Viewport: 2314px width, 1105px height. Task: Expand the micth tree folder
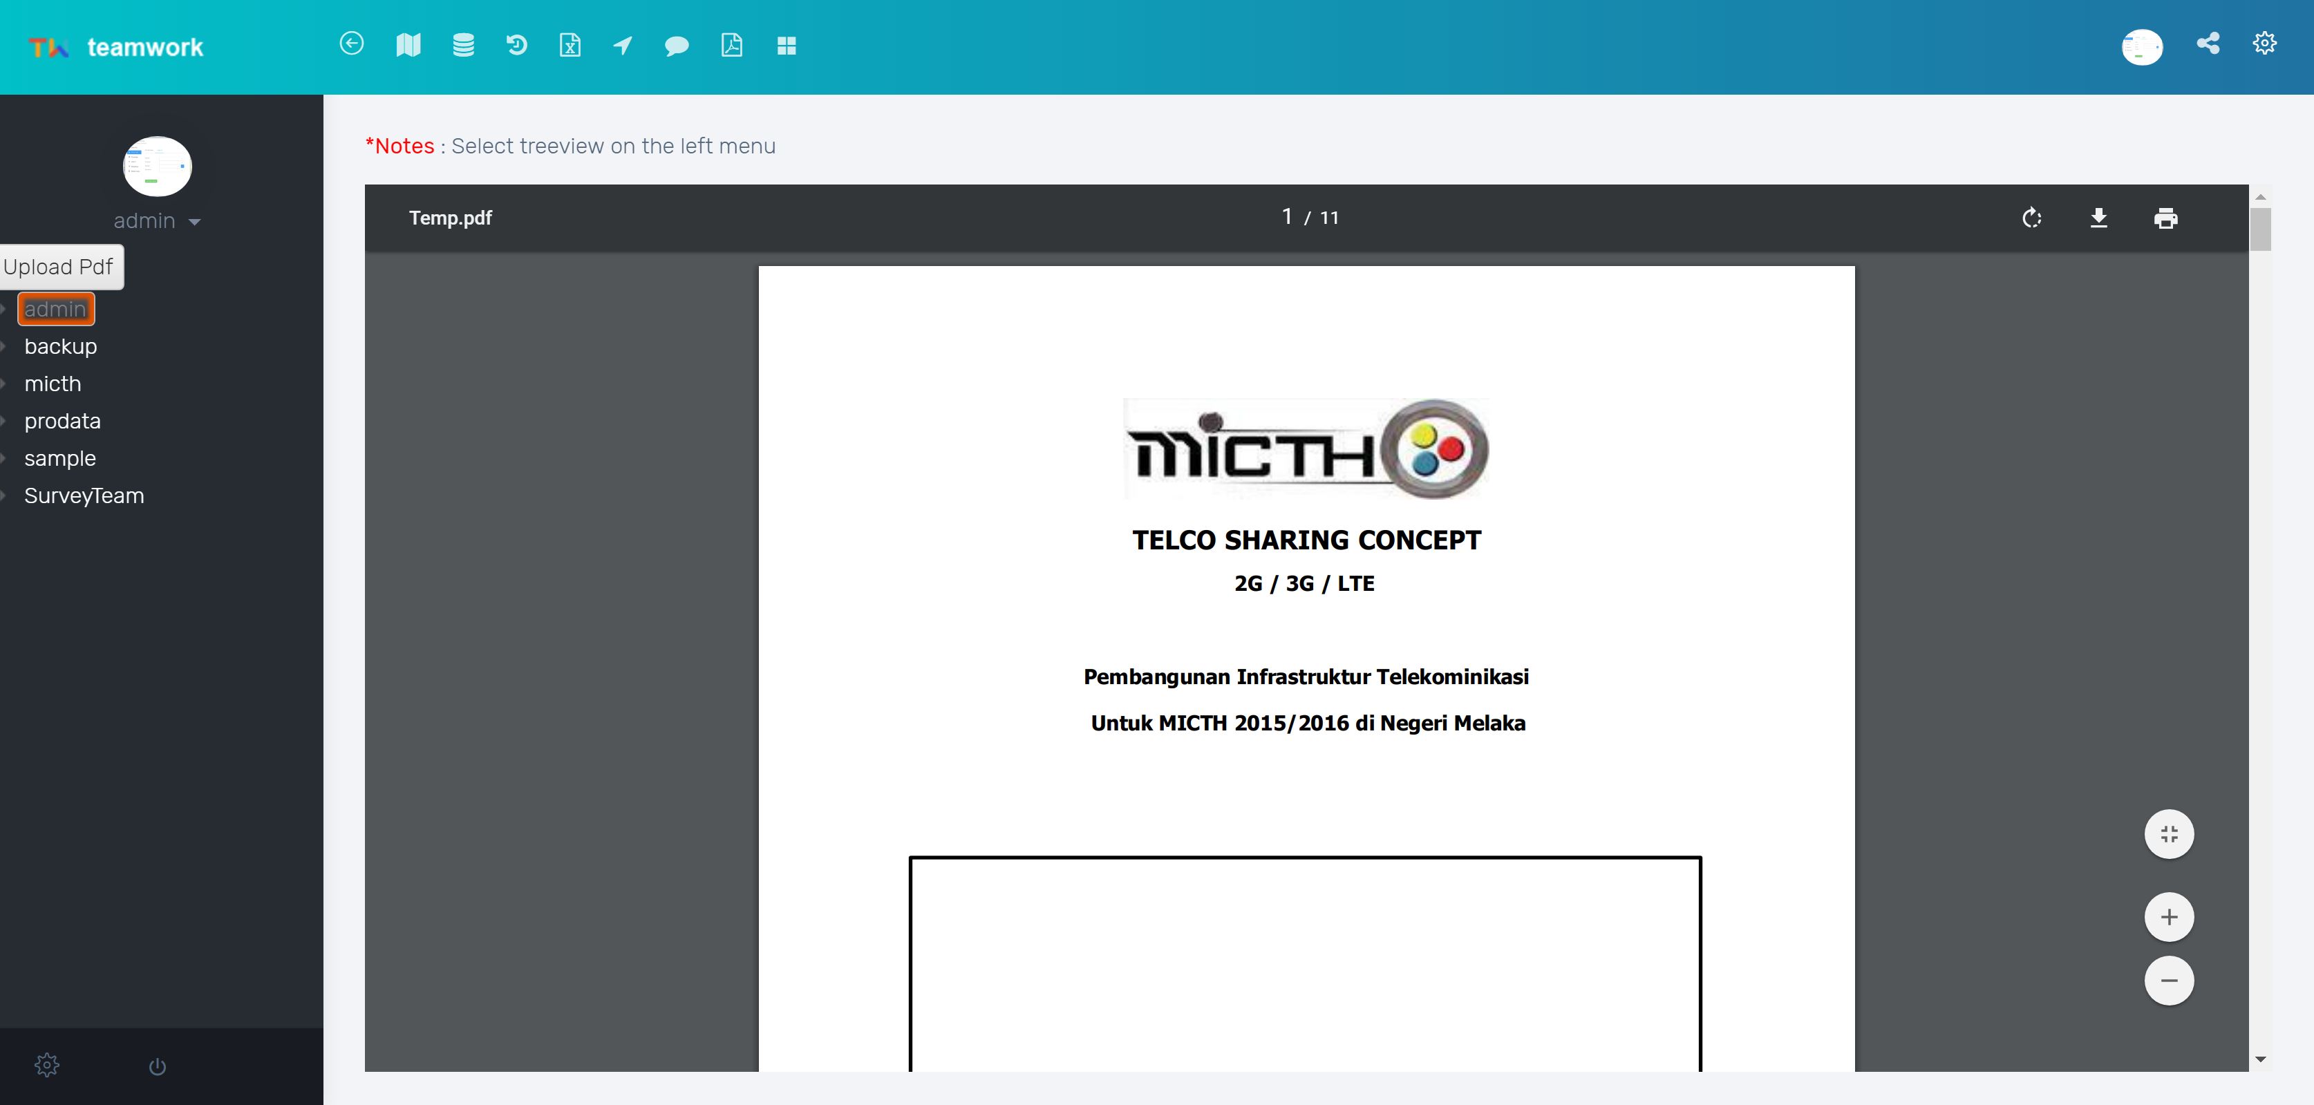(x=4, y=384)
